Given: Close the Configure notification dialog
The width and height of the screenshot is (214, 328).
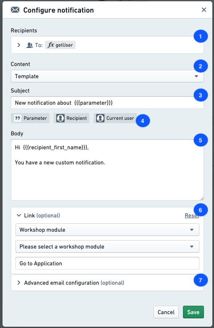Looking at the screenshot, I should [204, 10].
